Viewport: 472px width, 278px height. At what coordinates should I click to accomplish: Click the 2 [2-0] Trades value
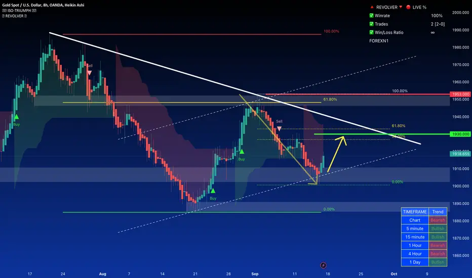pos(438,24)
